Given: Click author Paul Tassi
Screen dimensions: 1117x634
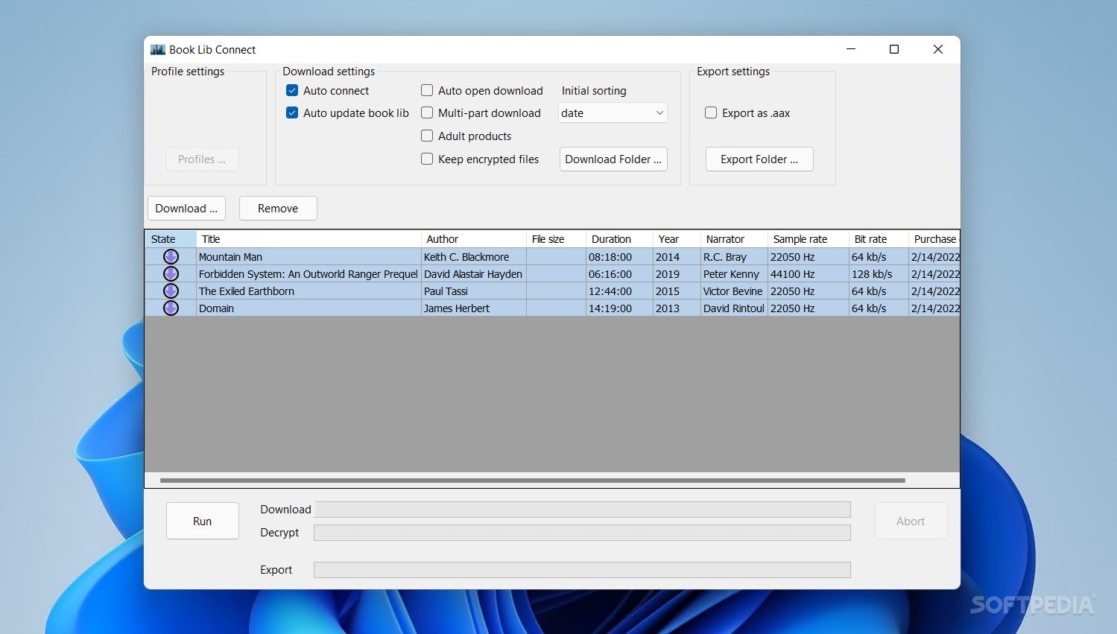Looking at the screenshot, I should click(474, 291).
